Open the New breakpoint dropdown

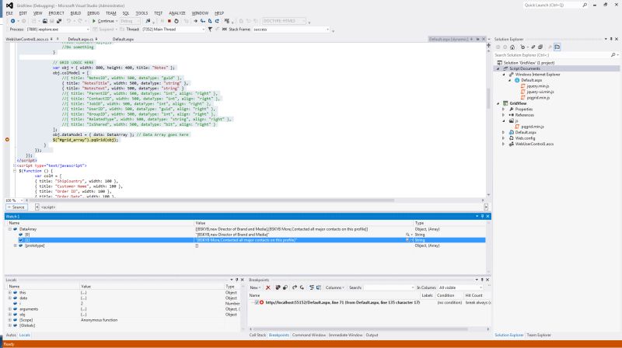255,287
